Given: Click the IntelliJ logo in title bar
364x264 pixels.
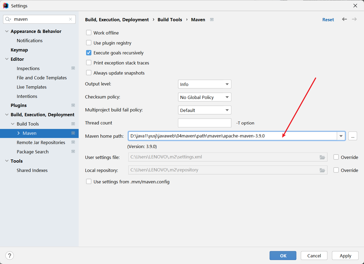Looking at the screenshot, I should pyautogui.click(x=6, y=6).
